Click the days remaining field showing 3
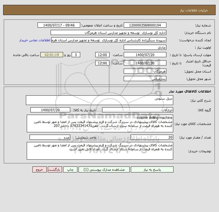Screen dimensions: 219x212 (76, 55)
